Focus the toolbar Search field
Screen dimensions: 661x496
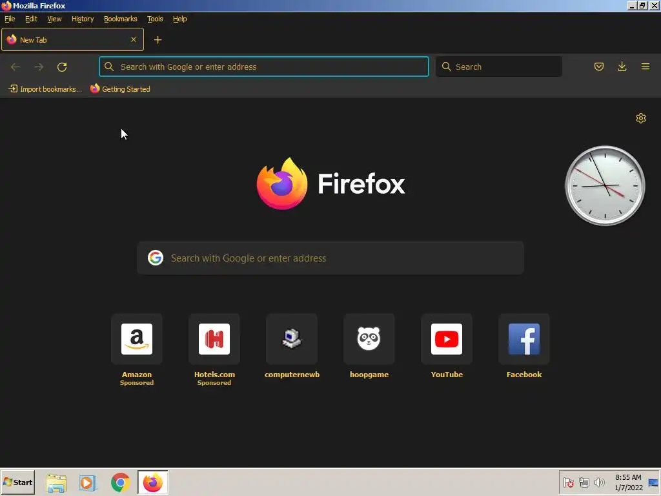pyautogui.click(x=499, y=67)
